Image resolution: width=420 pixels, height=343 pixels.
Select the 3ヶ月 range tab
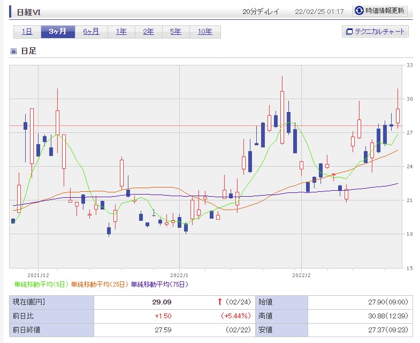coord(58,32)
